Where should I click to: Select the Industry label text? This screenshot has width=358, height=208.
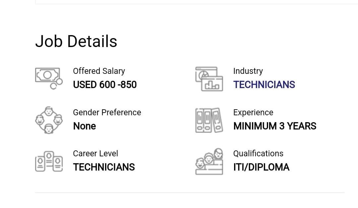[x=248, y=71]
